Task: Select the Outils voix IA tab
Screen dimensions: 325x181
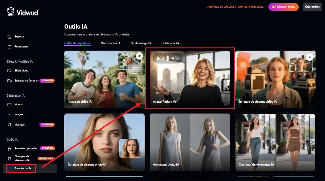Action: (170, 43)
